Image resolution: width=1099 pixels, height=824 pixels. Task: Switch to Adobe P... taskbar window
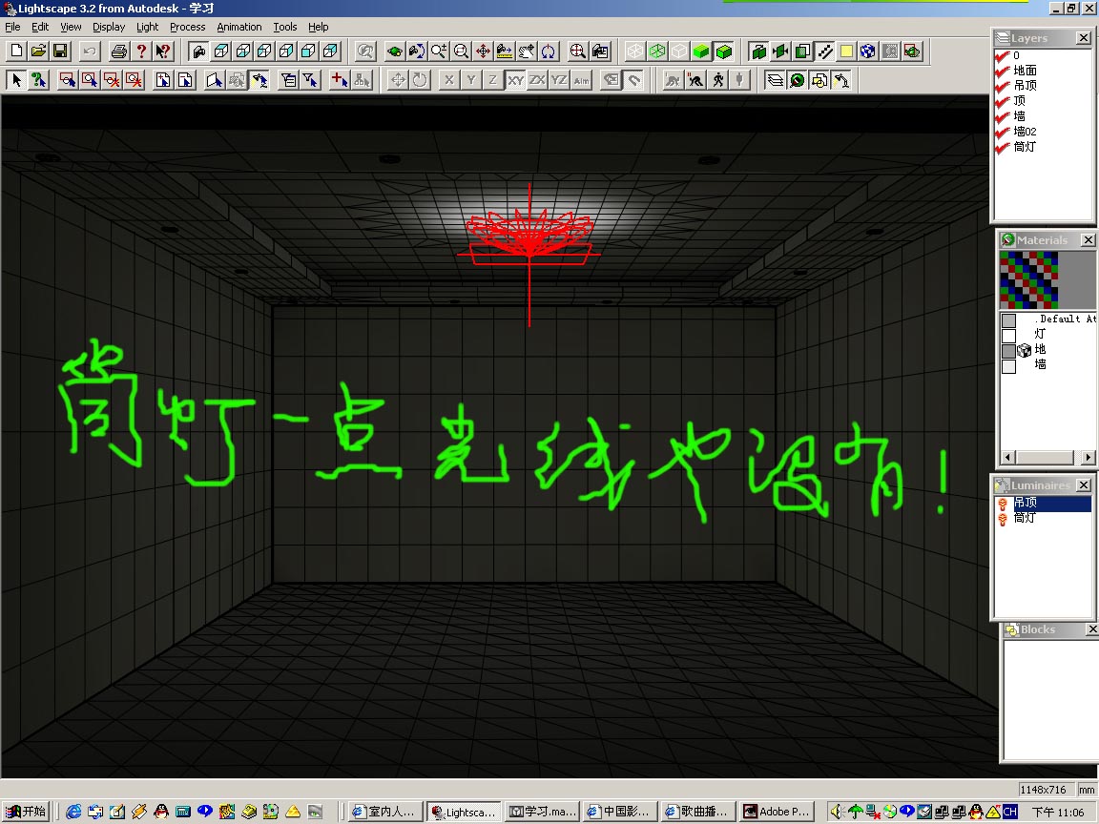778,812
